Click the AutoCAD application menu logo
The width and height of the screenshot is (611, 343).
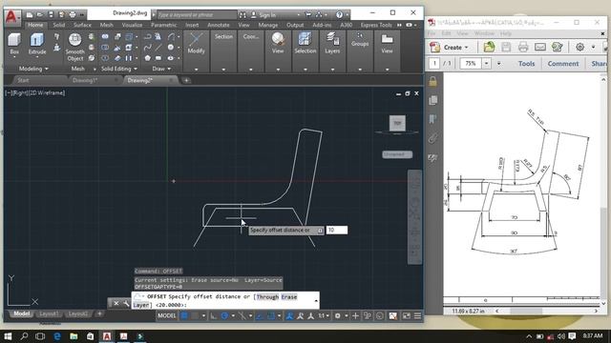tap(12, 17)
